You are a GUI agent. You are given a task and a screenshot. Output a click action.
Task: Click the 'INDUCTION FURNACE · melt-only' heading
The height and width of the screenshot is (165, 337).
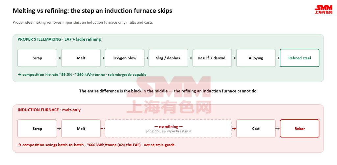click(x=49, y=110)
